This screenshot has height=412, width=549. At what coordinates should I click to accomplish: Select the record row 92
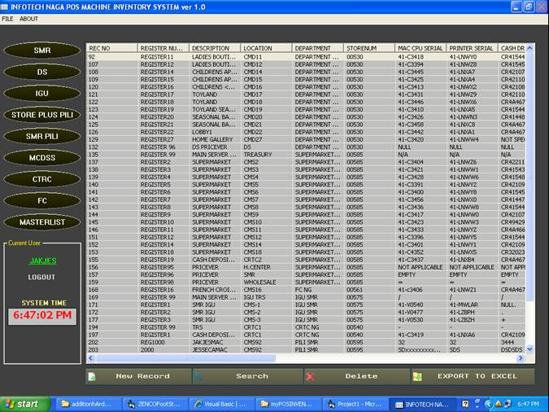(x=306, y=57)
